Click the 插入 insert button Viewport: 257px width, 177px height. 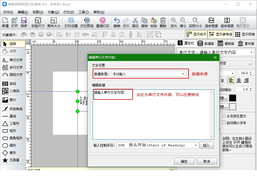pyautogui.click(x=207, y=145)
